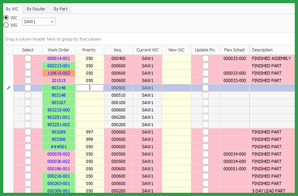
Task: Open work order ###001
Action: [x=58, y=147]
